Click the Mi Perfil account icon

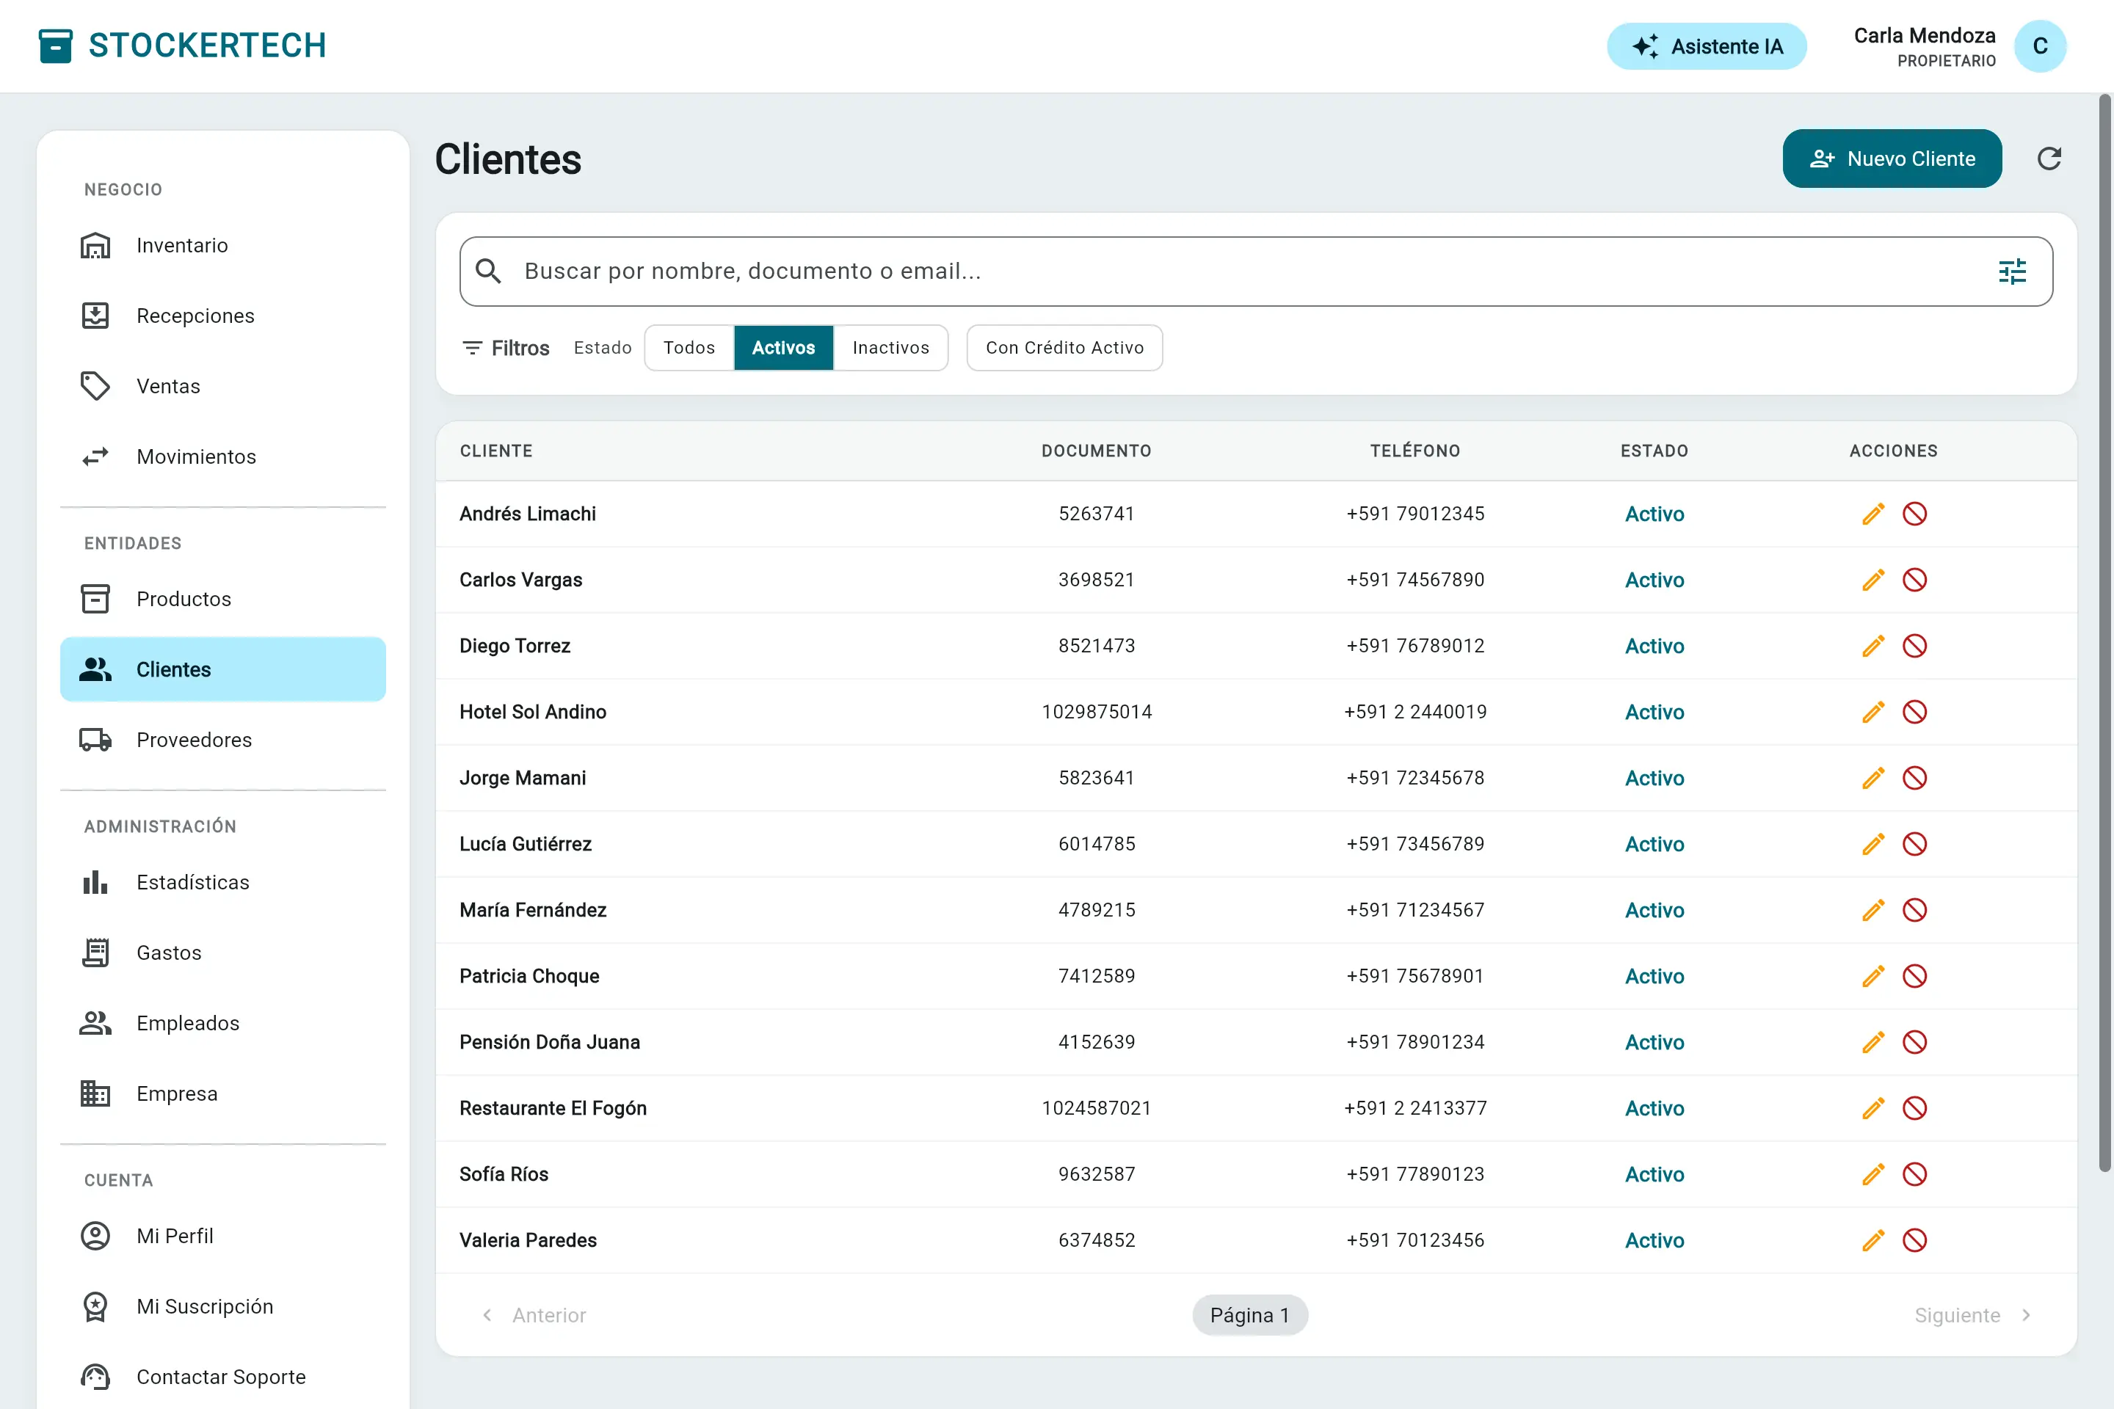click(x=95, y=1236)
